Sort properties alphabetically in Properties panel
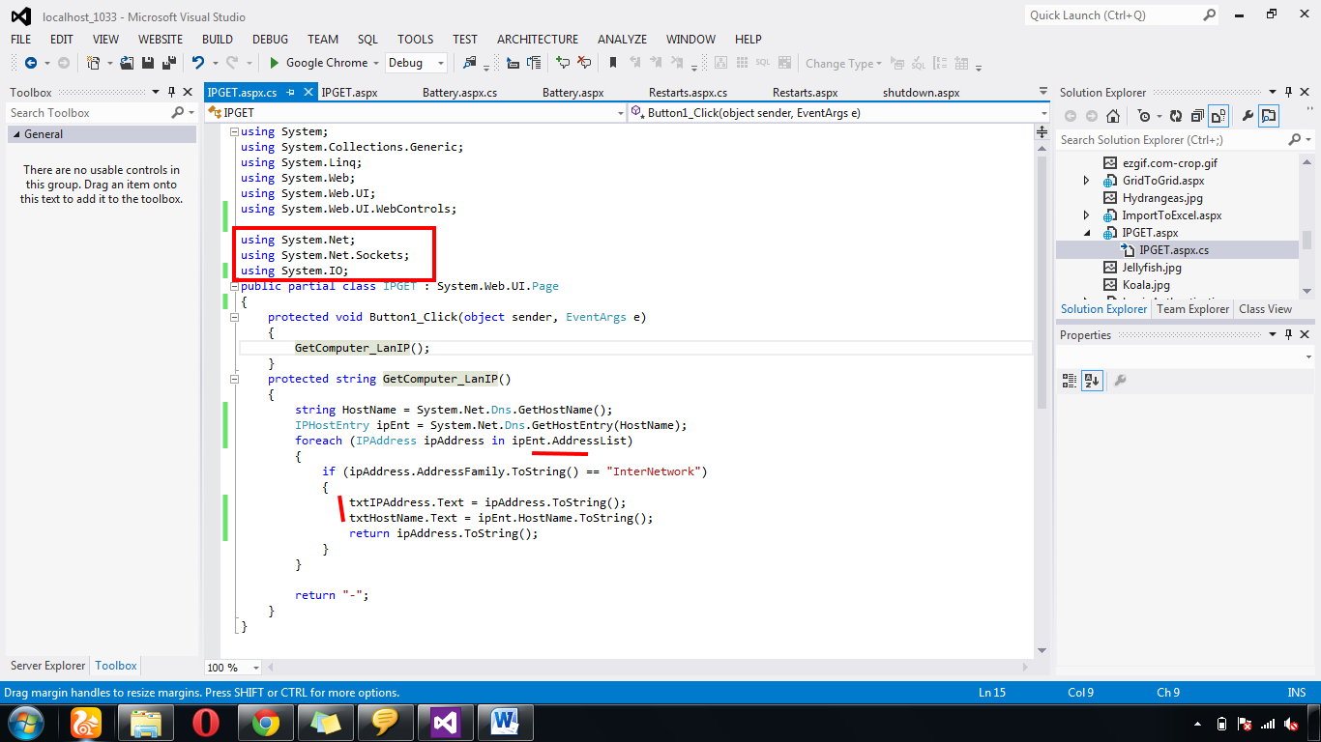 [1092, 380]
